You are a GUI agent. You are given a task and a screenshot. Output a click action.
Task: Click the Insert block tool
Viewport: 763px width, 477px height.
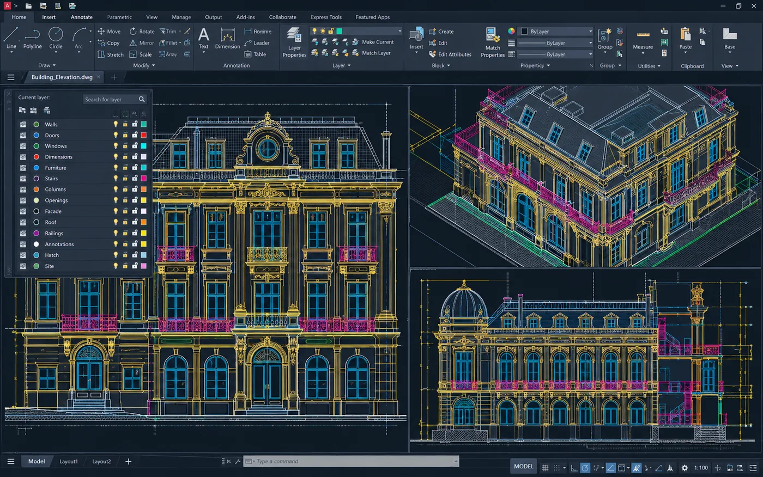click(x=416, y=39)
